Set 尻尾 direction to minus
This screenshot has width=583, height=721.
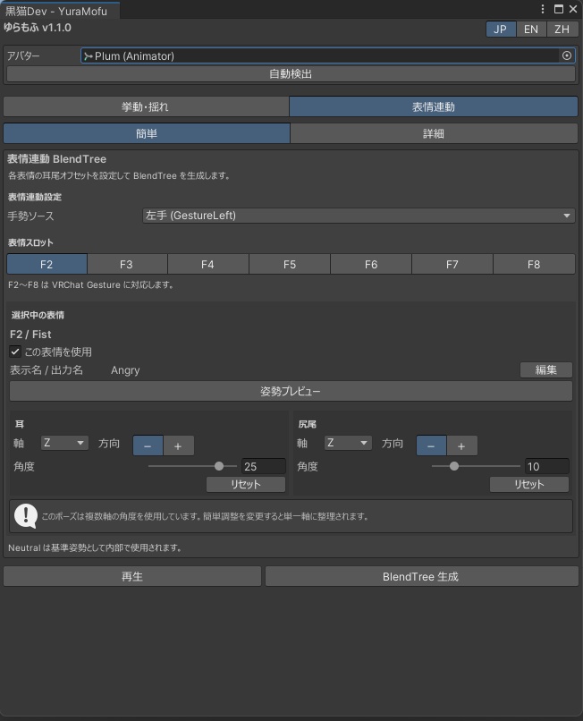431,445
